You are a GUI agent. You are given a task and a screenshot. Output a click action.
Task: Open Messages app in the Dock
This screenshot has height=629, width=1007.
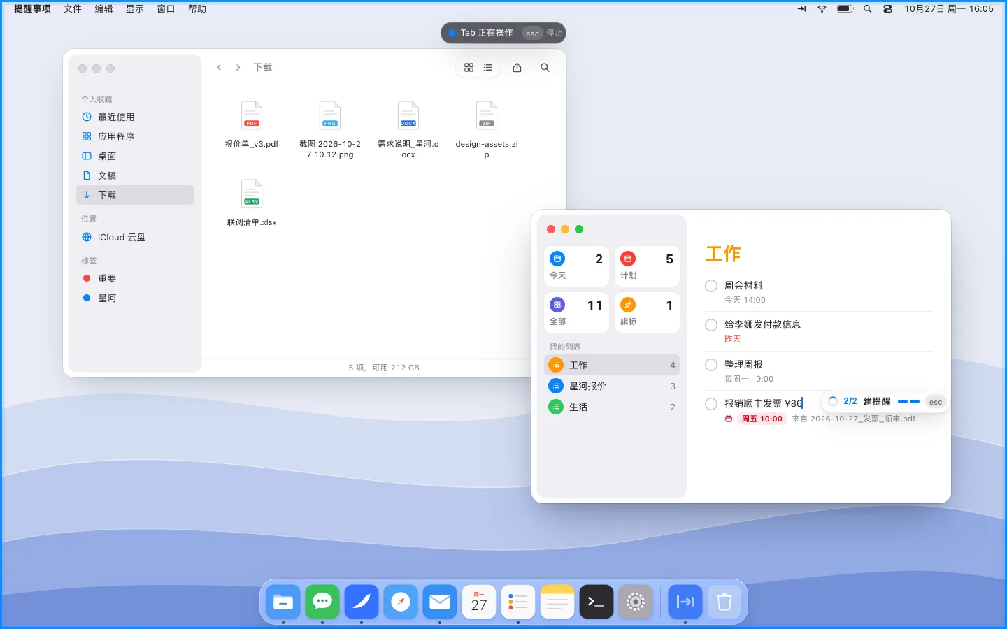pos(322,602)
